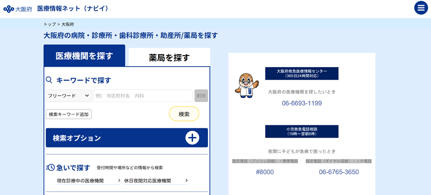Click the magnifier icon beside キーワードで探す
The image size is (431, 195).
tap(49, 80)
